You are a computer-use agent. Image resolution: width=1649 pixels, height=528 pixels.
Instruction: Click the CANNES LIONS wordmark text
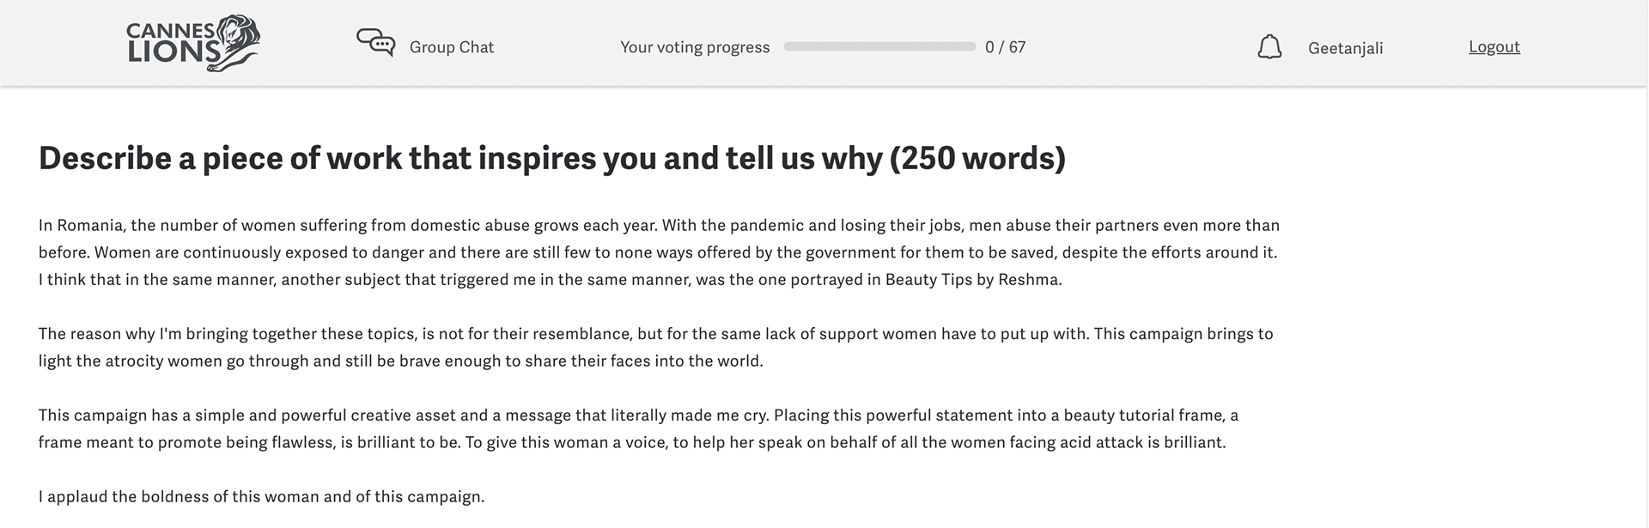[x=173, y=43]
